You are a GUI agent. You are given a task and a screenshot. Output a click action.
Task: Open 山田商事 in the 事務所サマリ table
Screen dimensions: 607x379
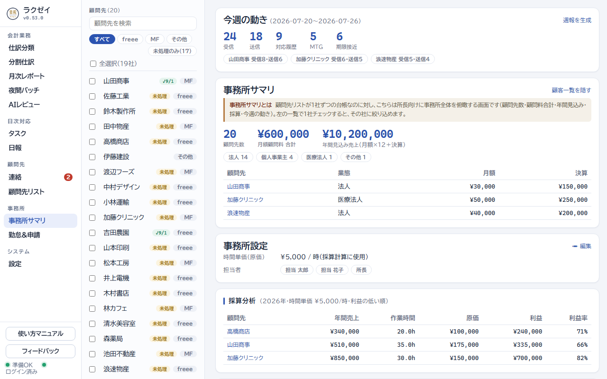239,187
